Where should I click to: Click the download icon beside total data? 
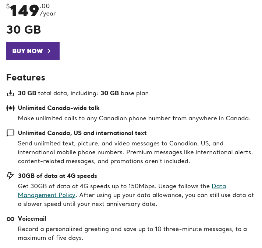pyautogui.click(x=10, y=93)
